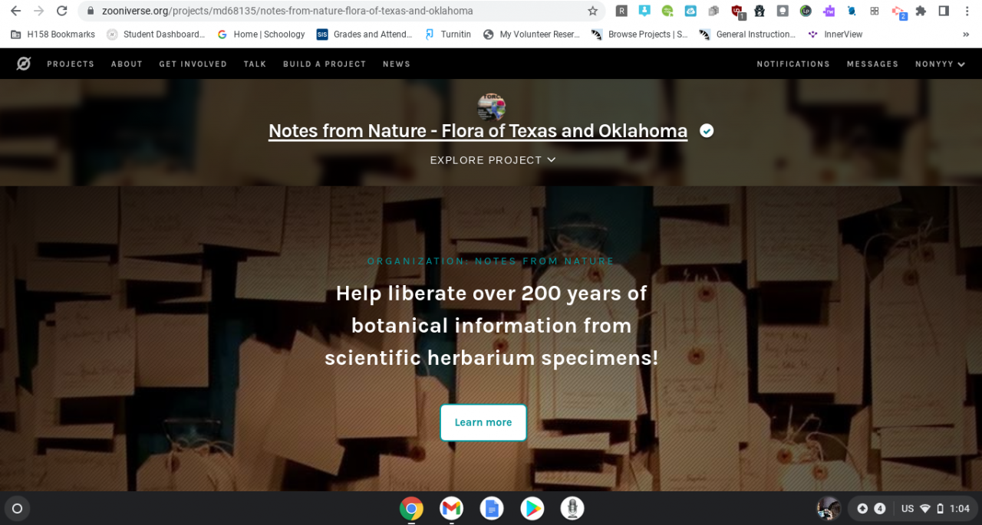Open the LP circular extension

coord(806,11)
